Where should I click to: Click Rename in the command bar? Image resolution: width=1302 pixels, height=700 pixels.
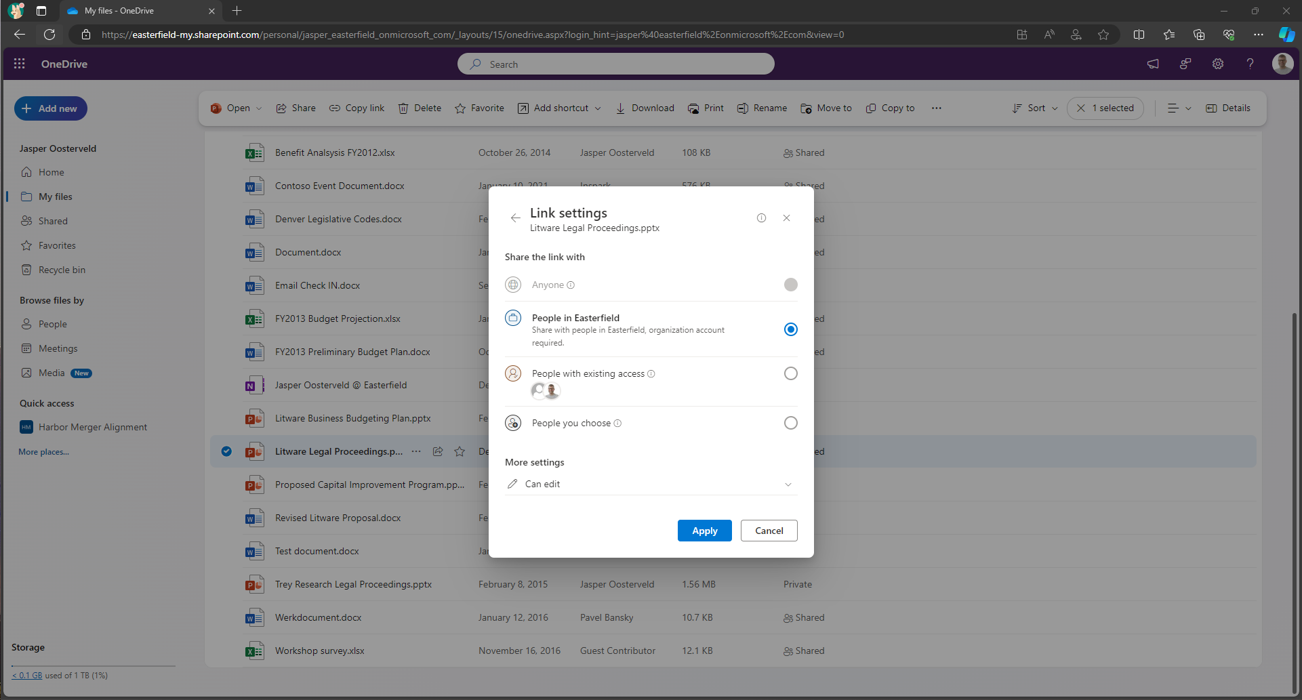(x=762, y=108)
